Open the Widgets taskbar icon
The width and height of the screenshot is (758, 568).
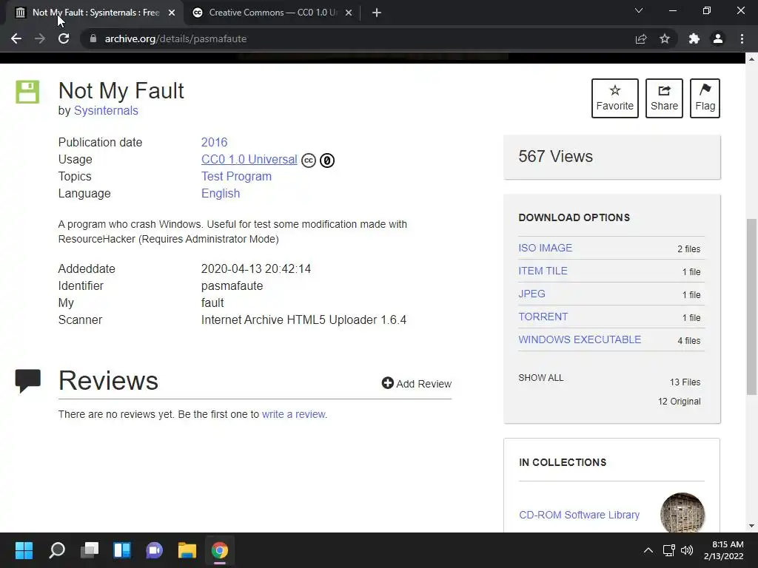click(x=122, y=550)
